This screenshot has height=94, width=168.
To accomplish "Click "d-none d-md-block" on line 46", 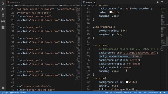I will (x=35, y=86).
